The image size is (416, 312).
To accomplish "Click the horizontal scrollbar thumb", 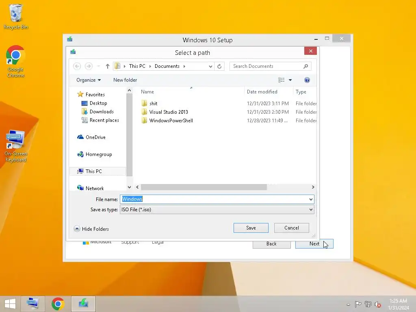I will (x=204, y=187).
